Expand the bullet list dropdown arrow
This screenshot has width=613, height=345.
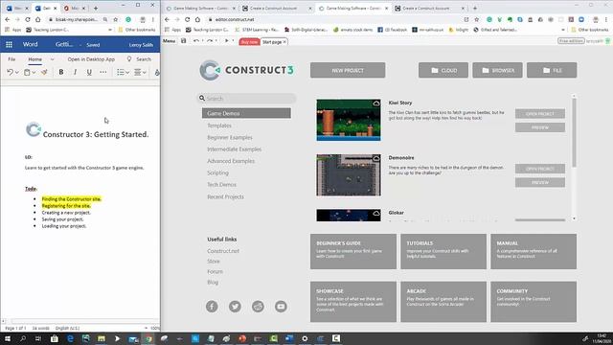127,73
